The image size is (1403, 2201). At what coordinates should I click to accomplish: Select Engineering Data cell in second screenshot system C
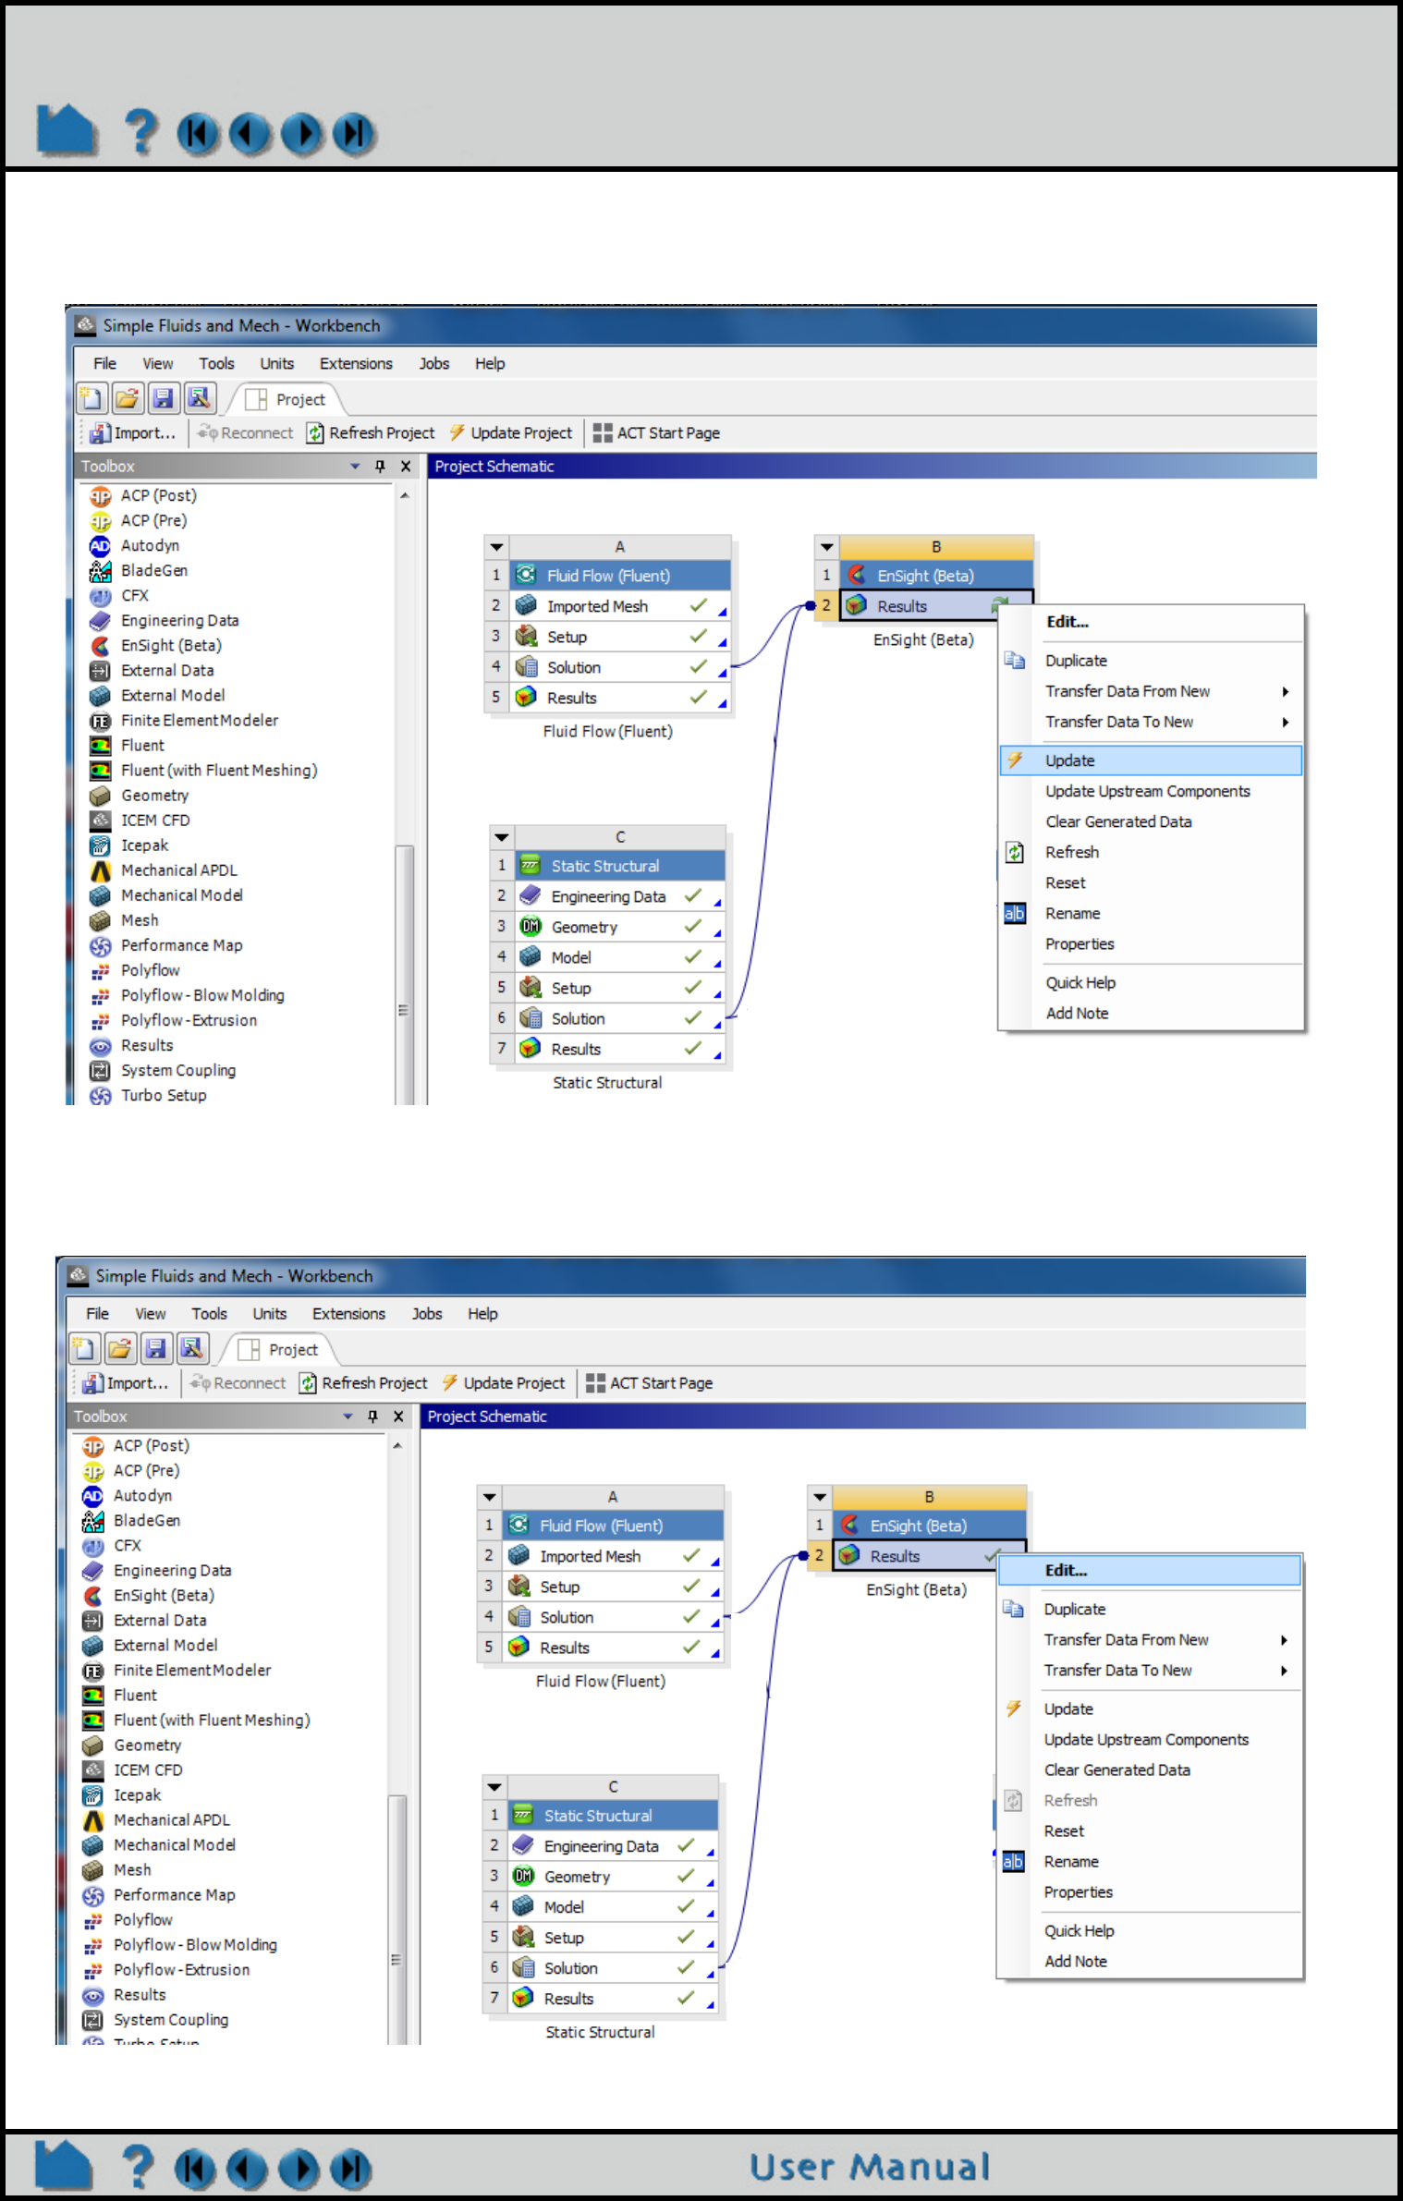coord(613,1846)
